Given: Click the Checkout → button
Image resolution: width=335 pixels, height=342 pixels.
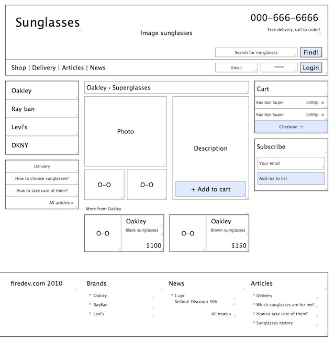Looking at the screenshot, I should pyautogui.click(x=291, y=127).
